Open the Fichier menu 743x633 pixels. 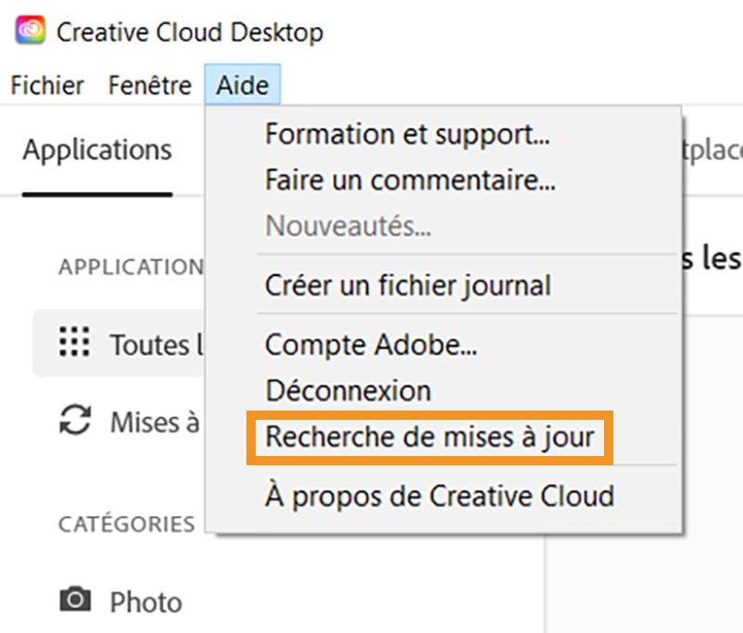click(x=46, y=85)
